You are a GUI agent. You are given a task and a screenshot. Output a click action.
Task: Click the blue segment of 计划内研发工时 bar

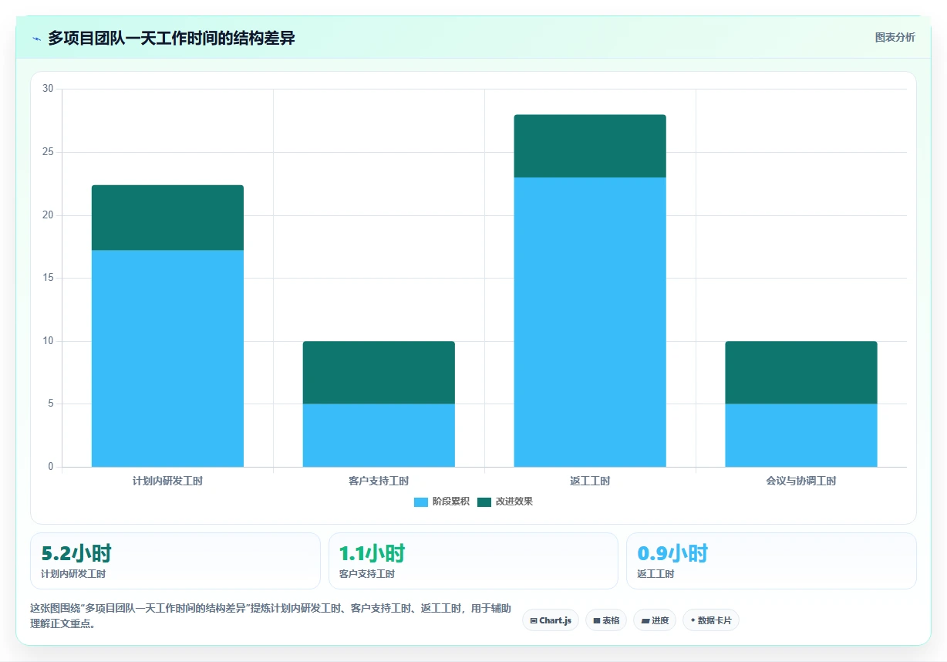click(x=167, y=359)
